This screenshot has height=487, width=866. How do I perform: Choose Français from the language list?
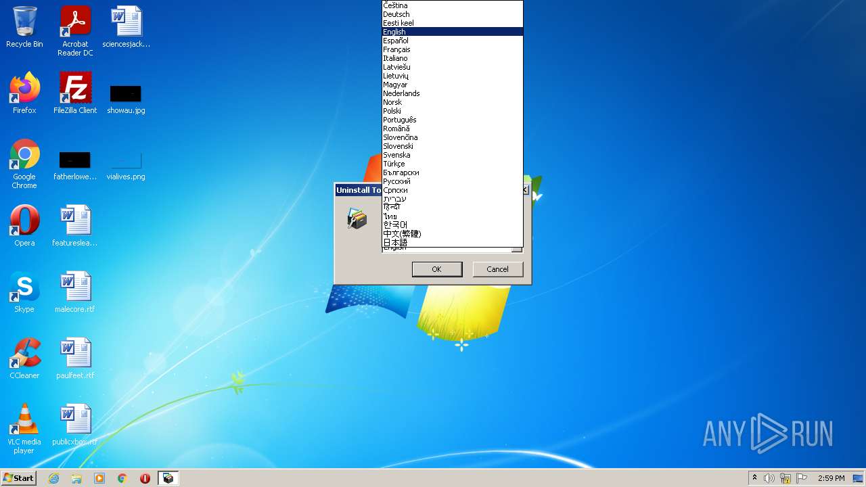tap(453, 49)
